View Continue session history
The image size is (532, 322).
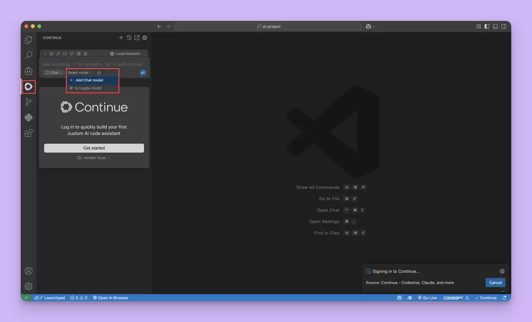point(129,38)
